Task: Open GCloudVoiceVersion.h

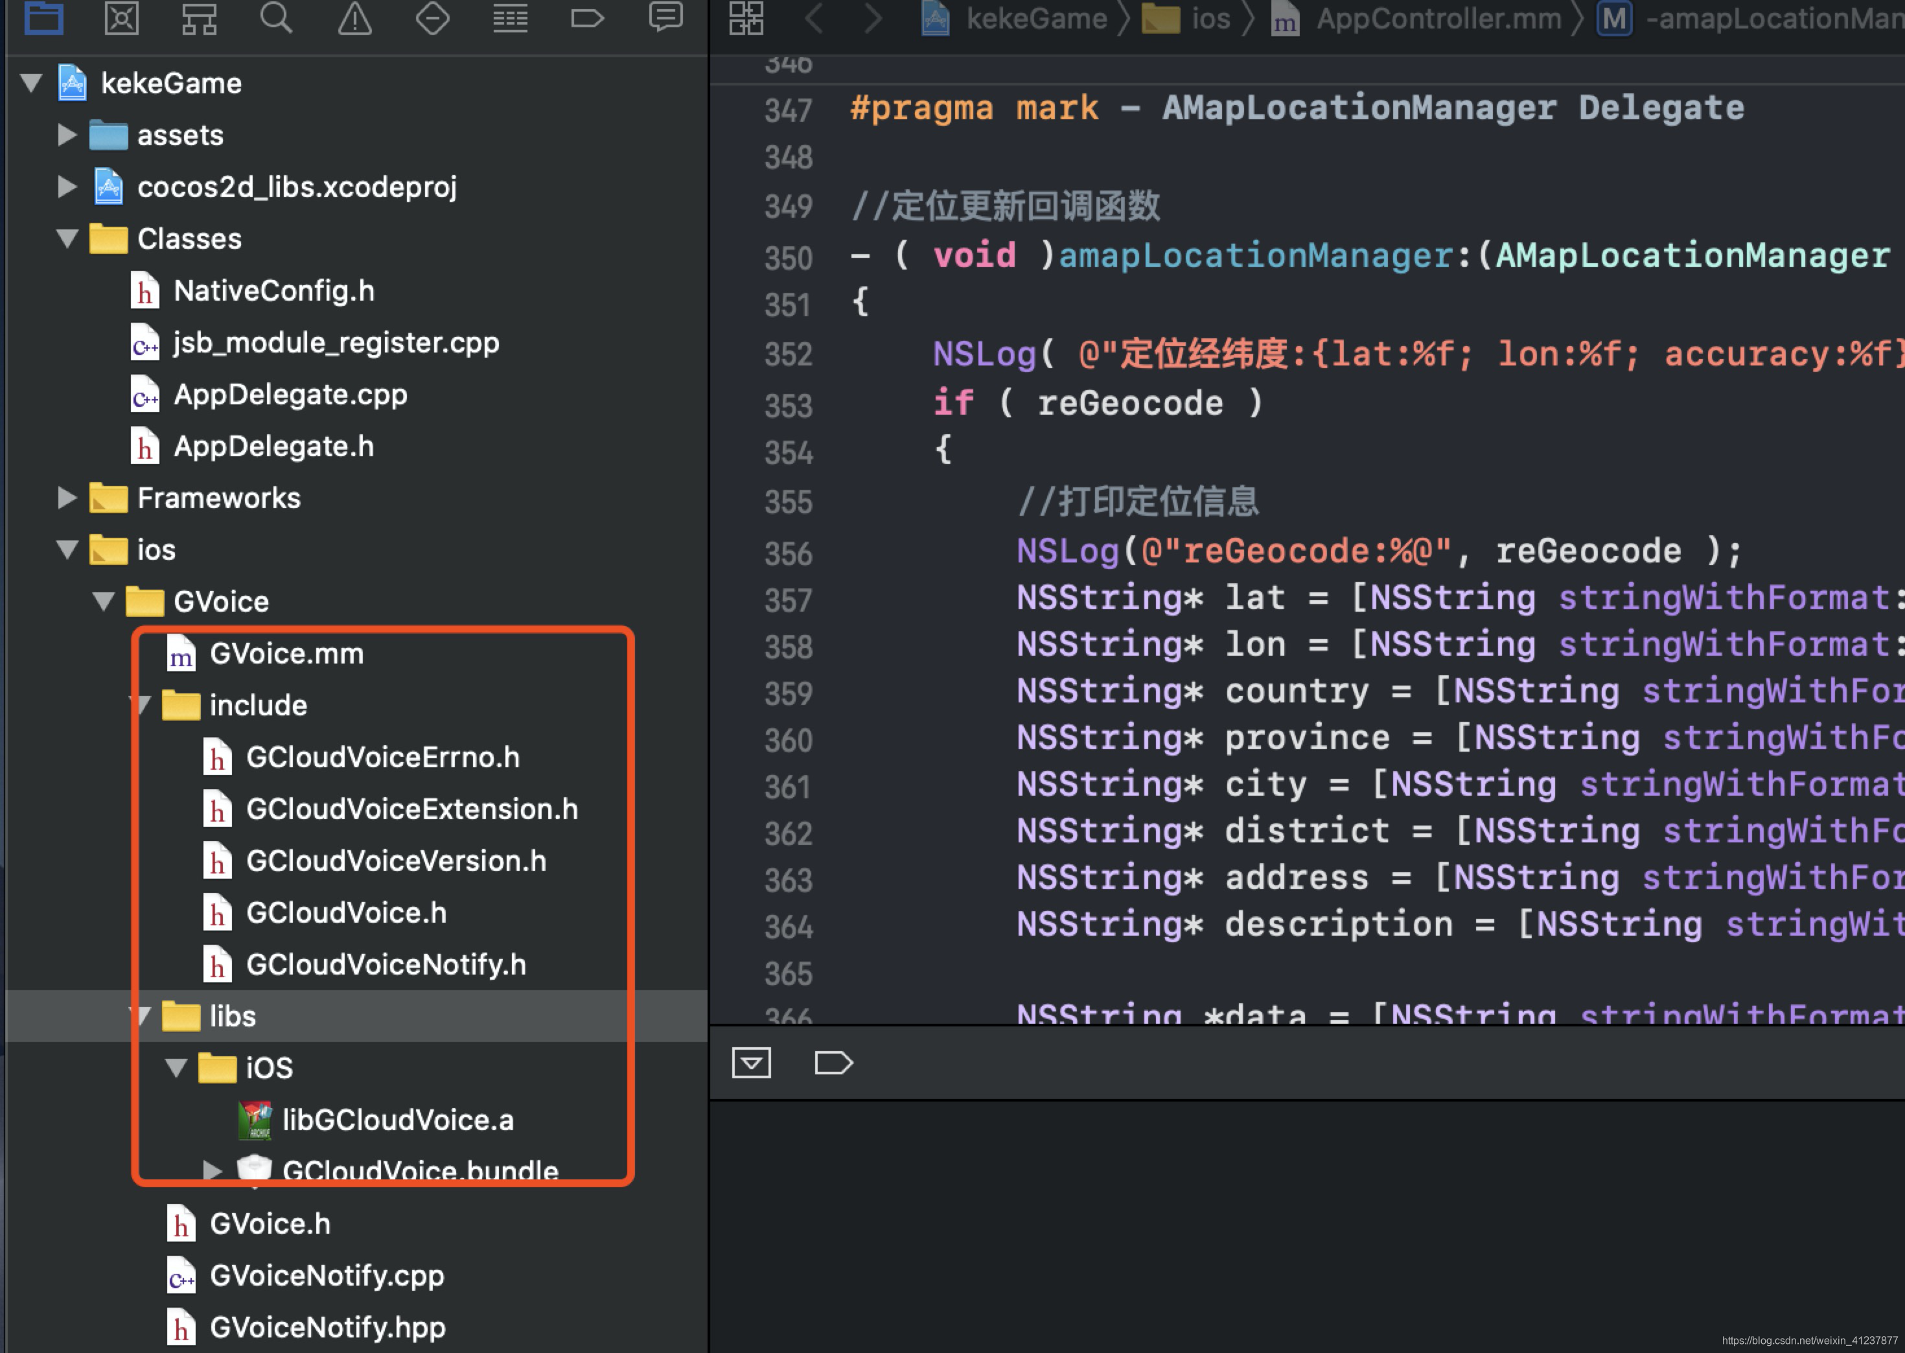Action: (396, 860)
